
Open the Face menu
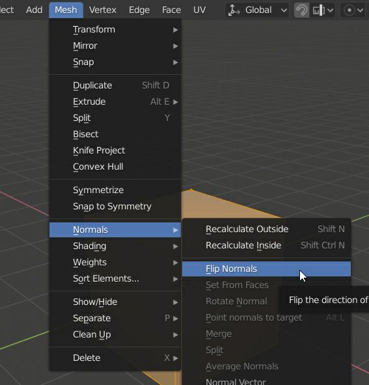171,10
